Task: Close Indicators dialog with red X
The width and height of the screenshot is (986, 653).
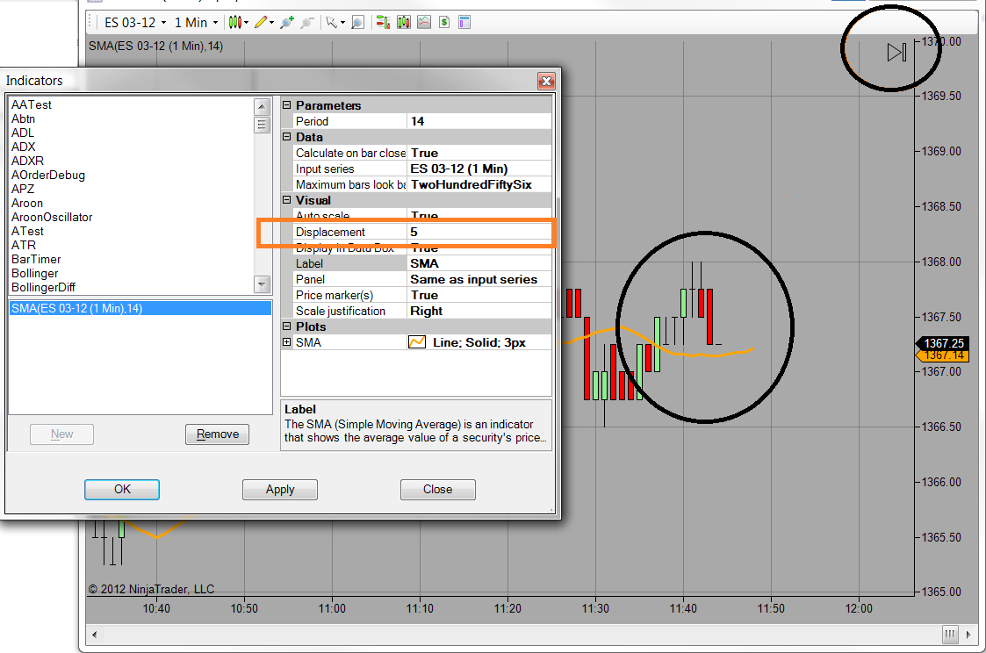Action: [546, 81]
